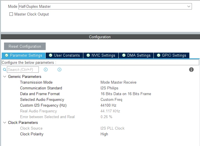Screen dimensions: 200x146
Task: Click the Generic Parameters group label
Action: [x=25, y=76]
